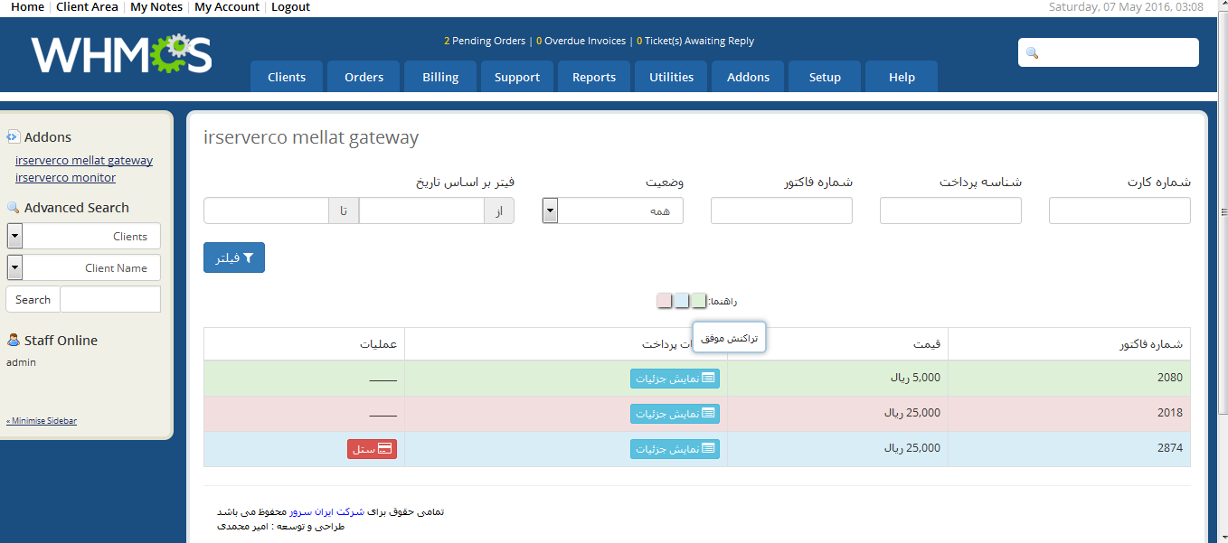Viewport: 1228px width, 543px height.
Task: Show details for invoice 2874
Action: tap(675, 448)
